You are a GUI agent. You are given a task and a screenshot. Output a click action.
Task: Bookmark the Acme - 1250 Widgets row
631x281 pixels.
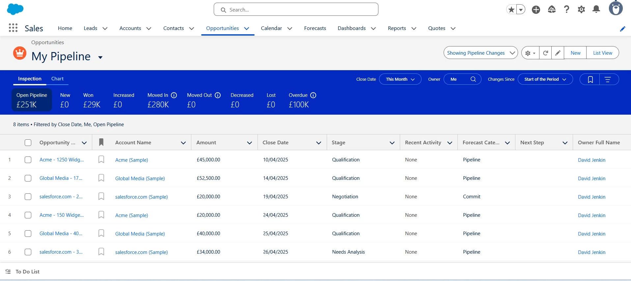(x=101, y=159)
